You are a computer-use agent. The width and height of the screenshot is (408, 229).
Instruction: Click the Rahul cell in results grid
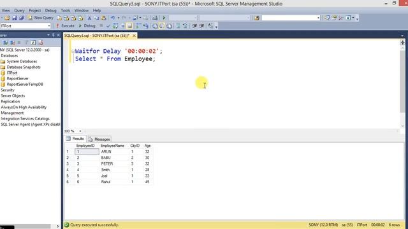point(106,182)
